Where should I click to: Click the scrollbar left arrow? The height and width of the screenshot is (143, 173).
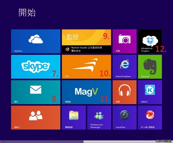click(x=3, y=142)
